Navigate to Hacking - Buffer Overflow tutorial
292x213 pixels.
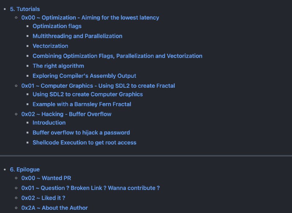(x=66, y=114)
